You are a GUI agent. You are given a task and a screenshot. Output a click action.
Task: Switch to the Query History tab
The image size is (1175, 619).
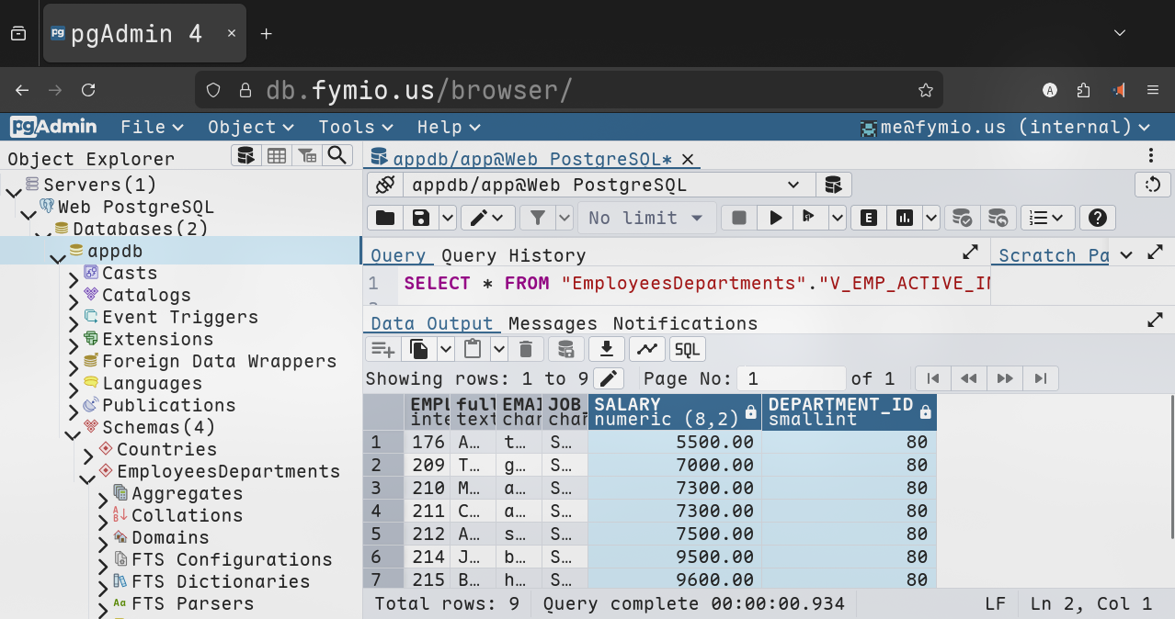(513, 255)
